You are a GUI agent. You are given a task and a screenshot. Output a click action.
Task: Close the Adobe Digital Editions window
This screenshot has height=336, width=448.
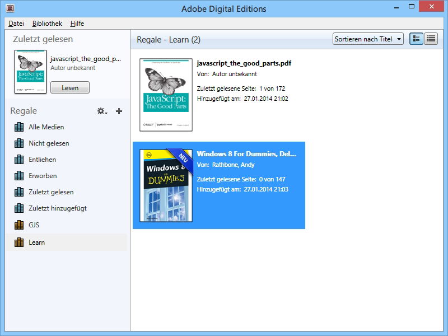[x=431, y=6]
